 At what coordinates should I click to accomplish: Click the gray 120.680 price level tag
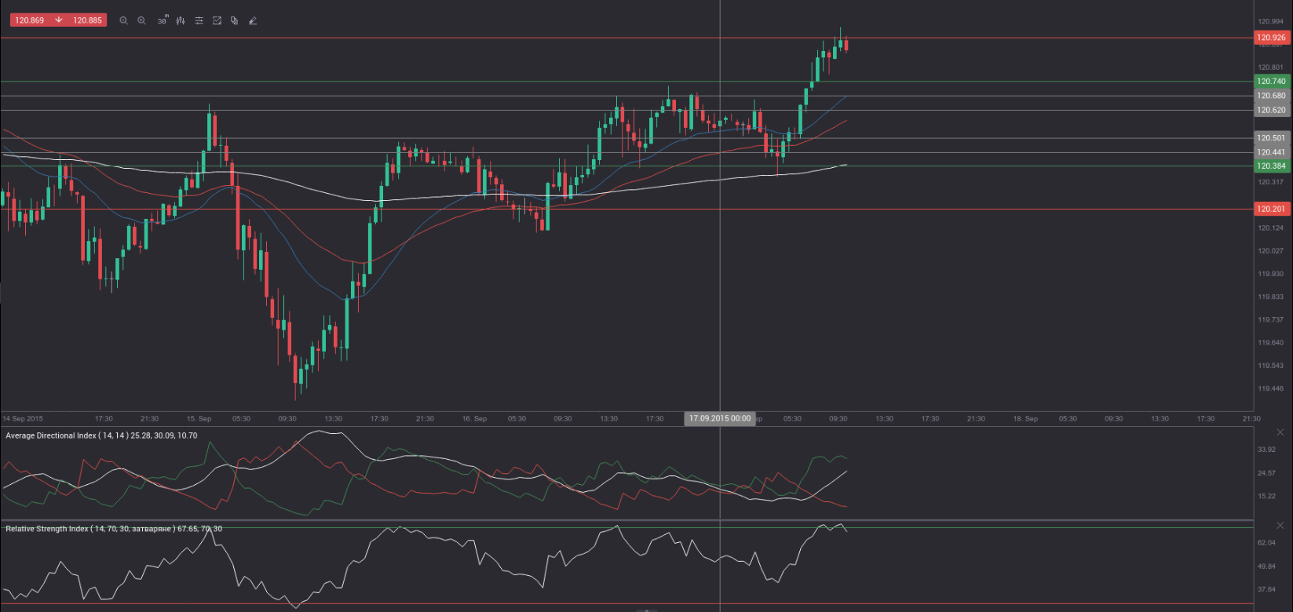click(1271, 96)
